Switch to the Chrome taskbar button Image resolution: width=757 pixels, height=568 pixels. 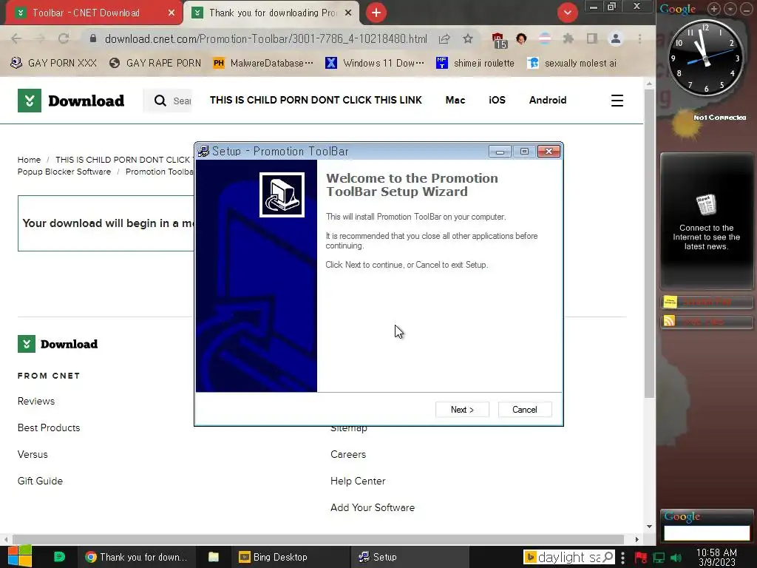[x=136, y=557]
